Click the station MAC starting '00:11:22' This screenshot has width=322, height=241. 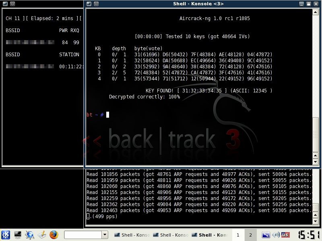point(71,67)
